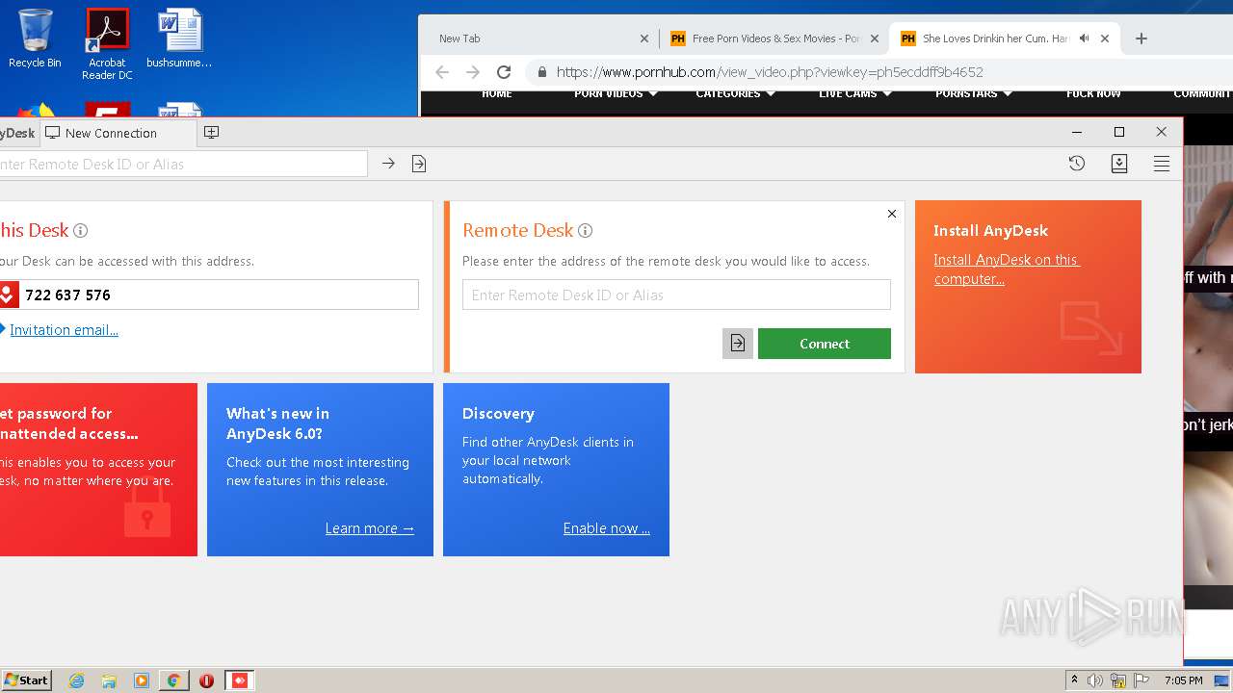
Task: Open a new AnyDesk session tab
Action: 211,133
